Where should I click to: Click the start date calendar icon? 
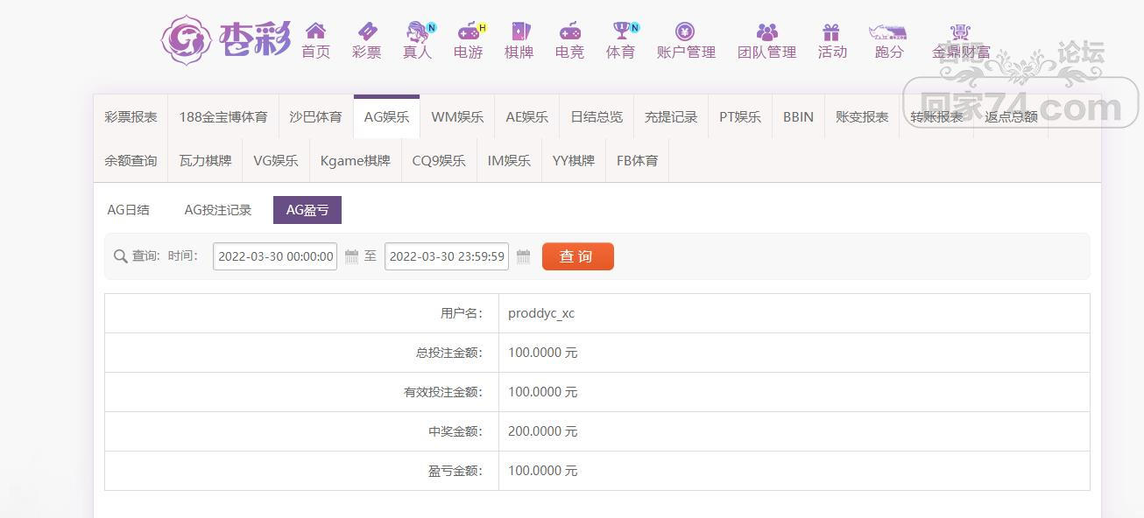pos(351,256)
